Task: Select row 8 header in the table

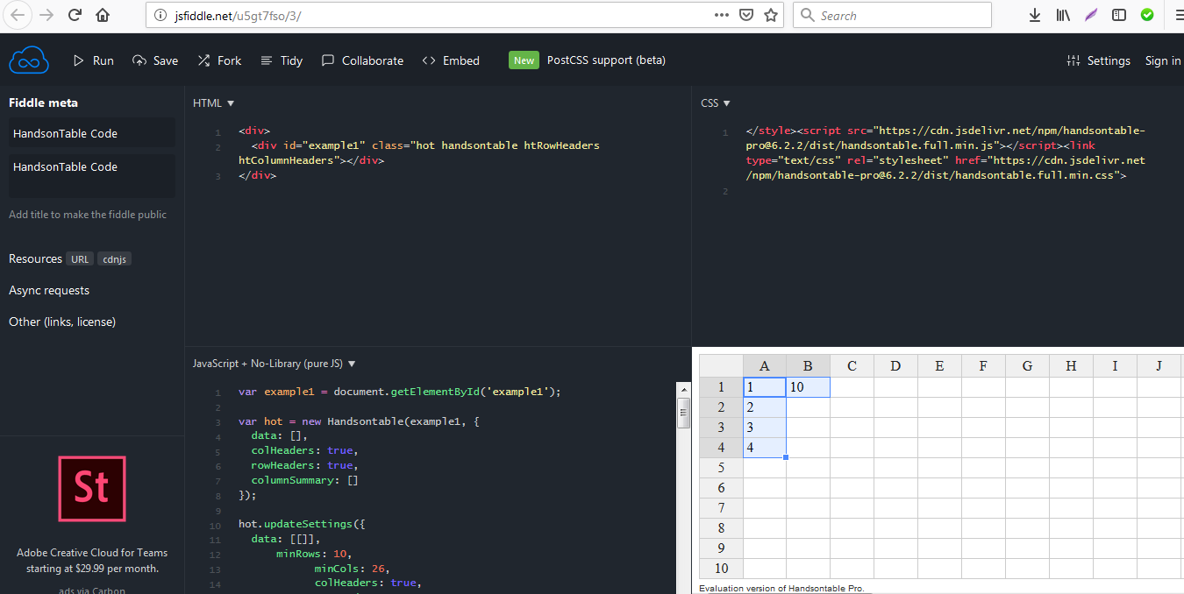Action: coord(722,528)
